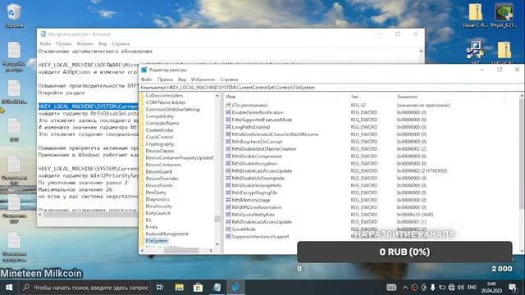Click the taskbar search box
Viewport: 525px width, 295px height.
tap(85, 288)
